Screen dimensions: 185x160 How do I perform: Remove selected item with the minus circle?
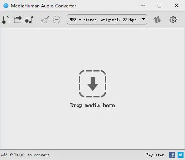point(57,20)
